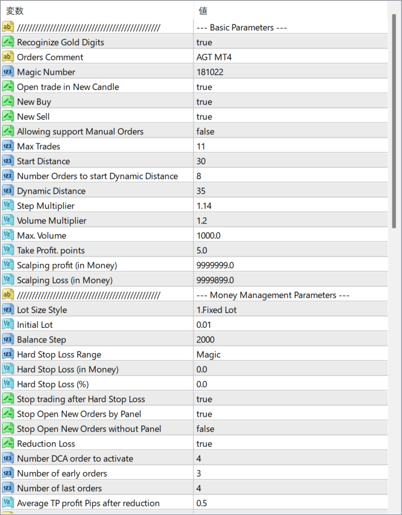Image resolution: width=402 pixels, height=515 pixels.
Task: Click the 123 icon beside Magic Number
Action: 8,72
